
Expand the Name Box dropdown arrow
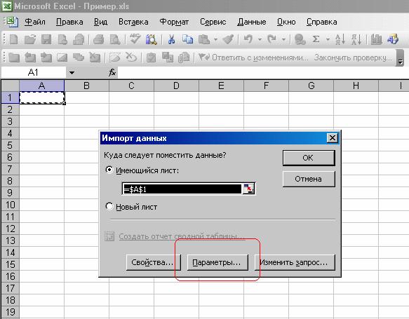72,73
